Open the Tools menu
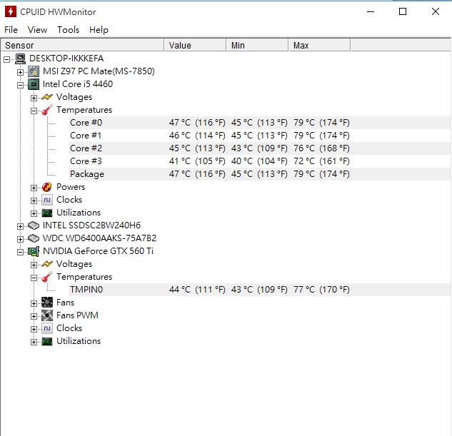This screenshot has width=452, height=436. click(68, 30)
